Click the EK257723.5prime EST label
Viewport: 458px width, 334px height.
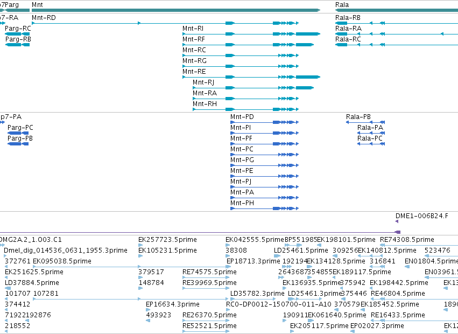tap(168, 240)
